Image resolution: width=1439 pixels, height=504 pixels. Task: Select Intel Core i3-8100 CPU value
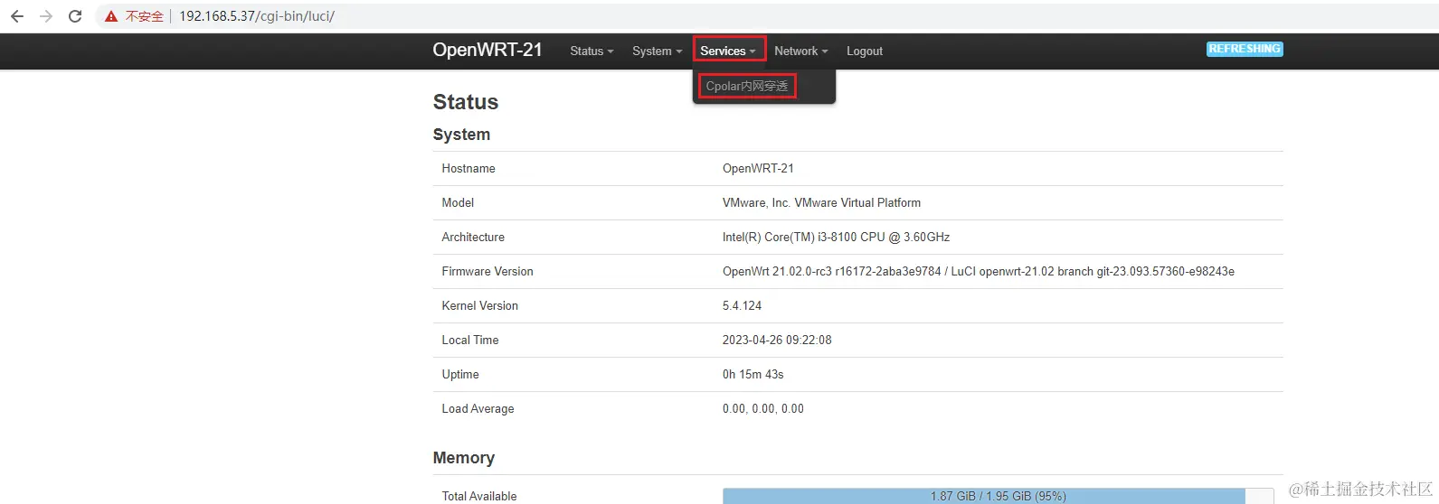(836, 238)
